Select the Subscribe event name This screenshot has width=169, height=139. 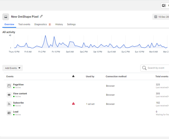18,103
